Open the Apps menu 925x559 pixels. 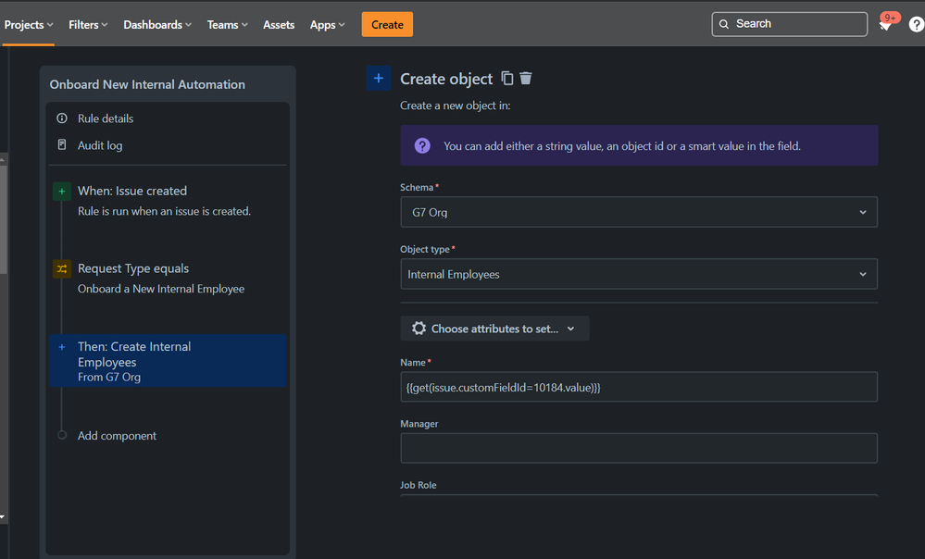click(327, 25)
